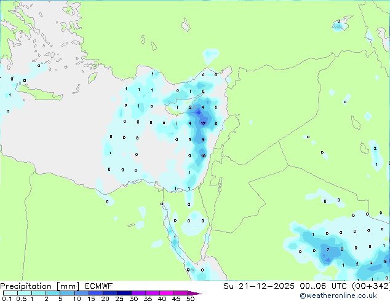
Task: Click the 30 to 35 mm purple swatch
Action: [138, 293]
